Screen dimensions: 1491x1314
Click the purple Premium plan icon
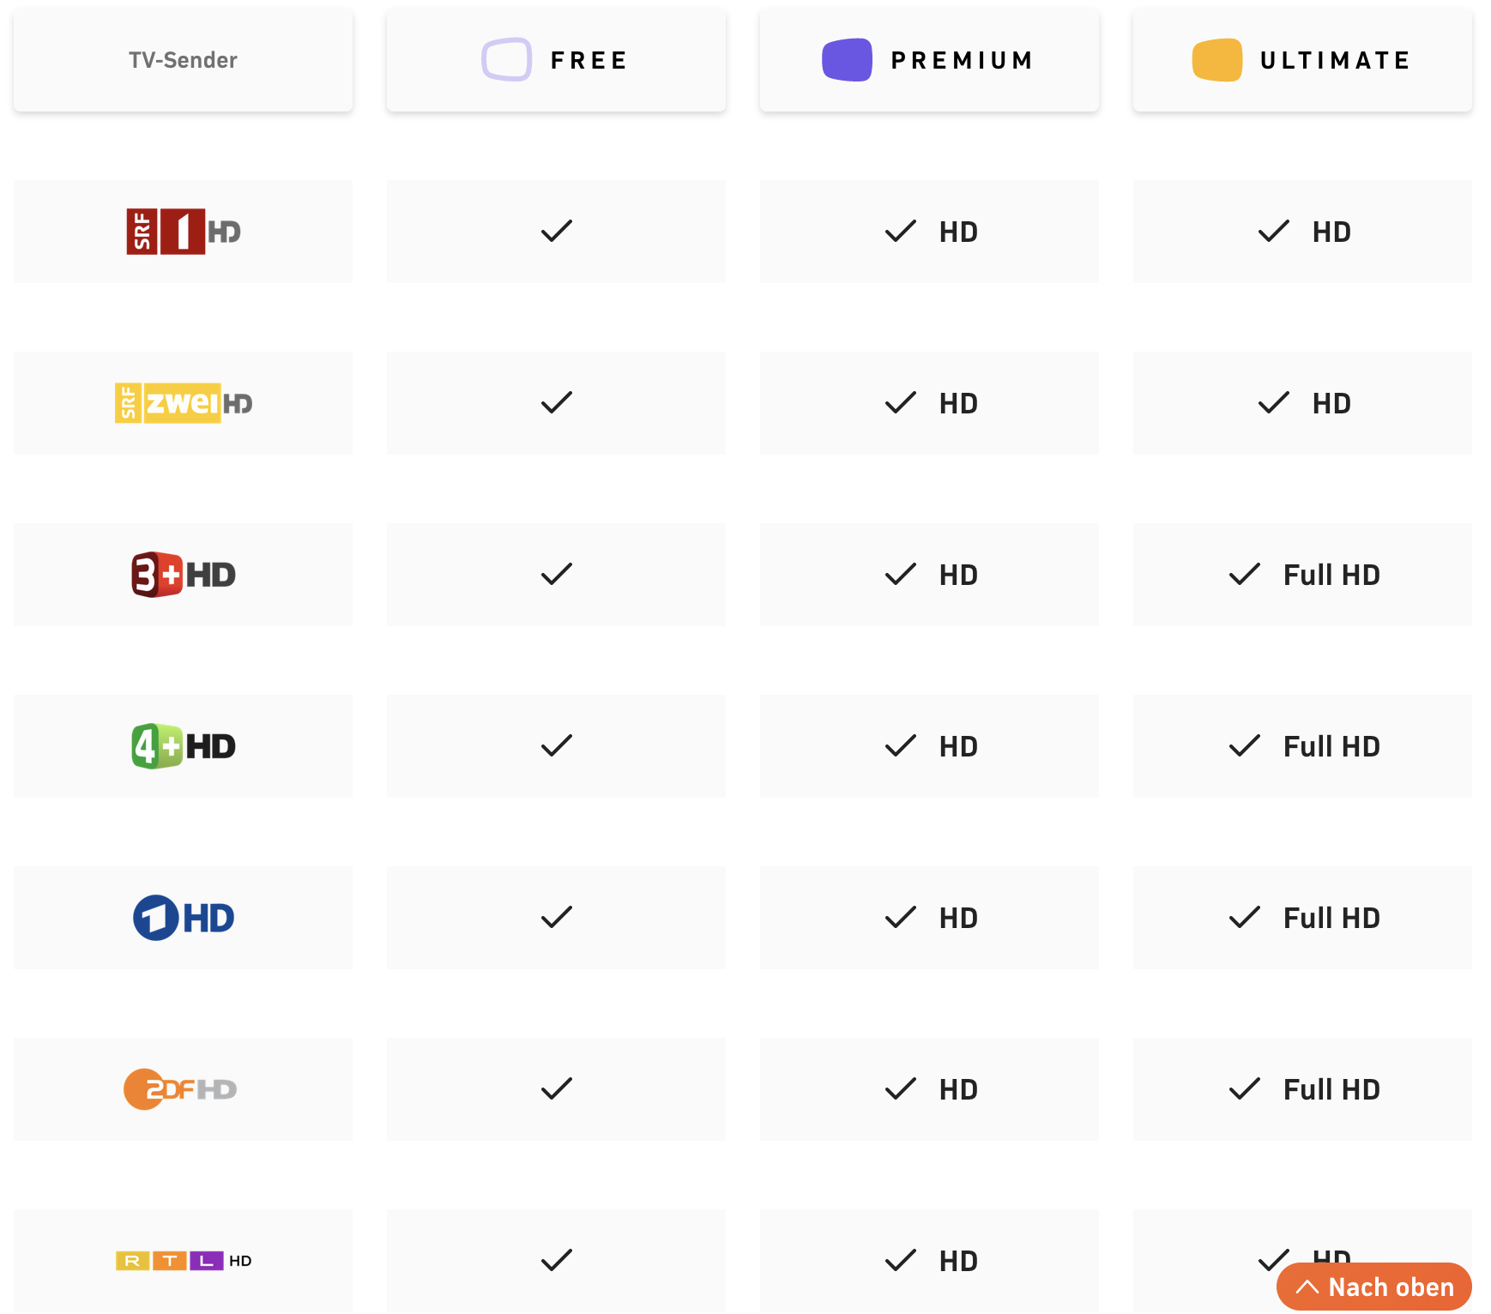click(x=847, y=60)
